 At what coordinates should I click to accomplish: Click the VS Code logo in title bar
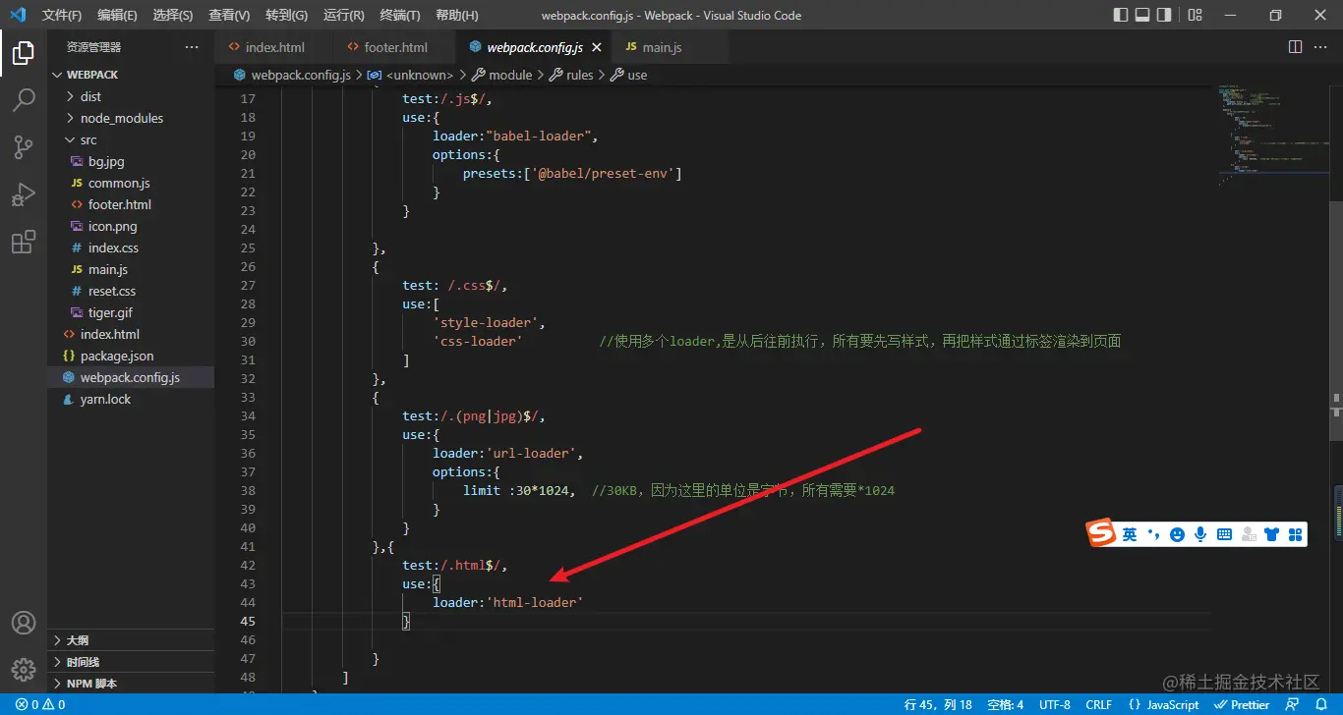[x=17, y=15]
